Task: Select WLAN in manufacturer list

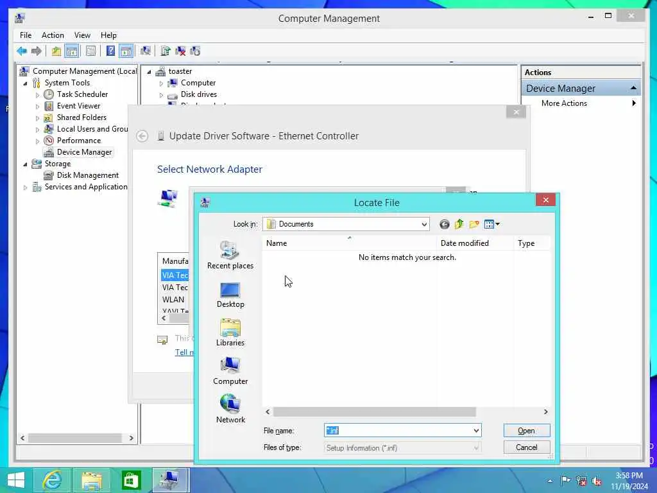Action: tap(173, 299)
